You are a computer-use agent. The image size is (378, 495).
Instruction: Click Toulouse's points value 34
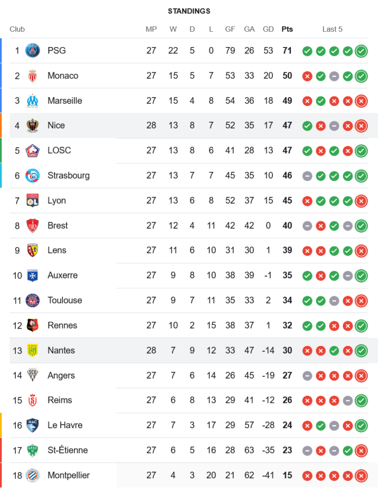pyautogui.click(x=287, y=300)
